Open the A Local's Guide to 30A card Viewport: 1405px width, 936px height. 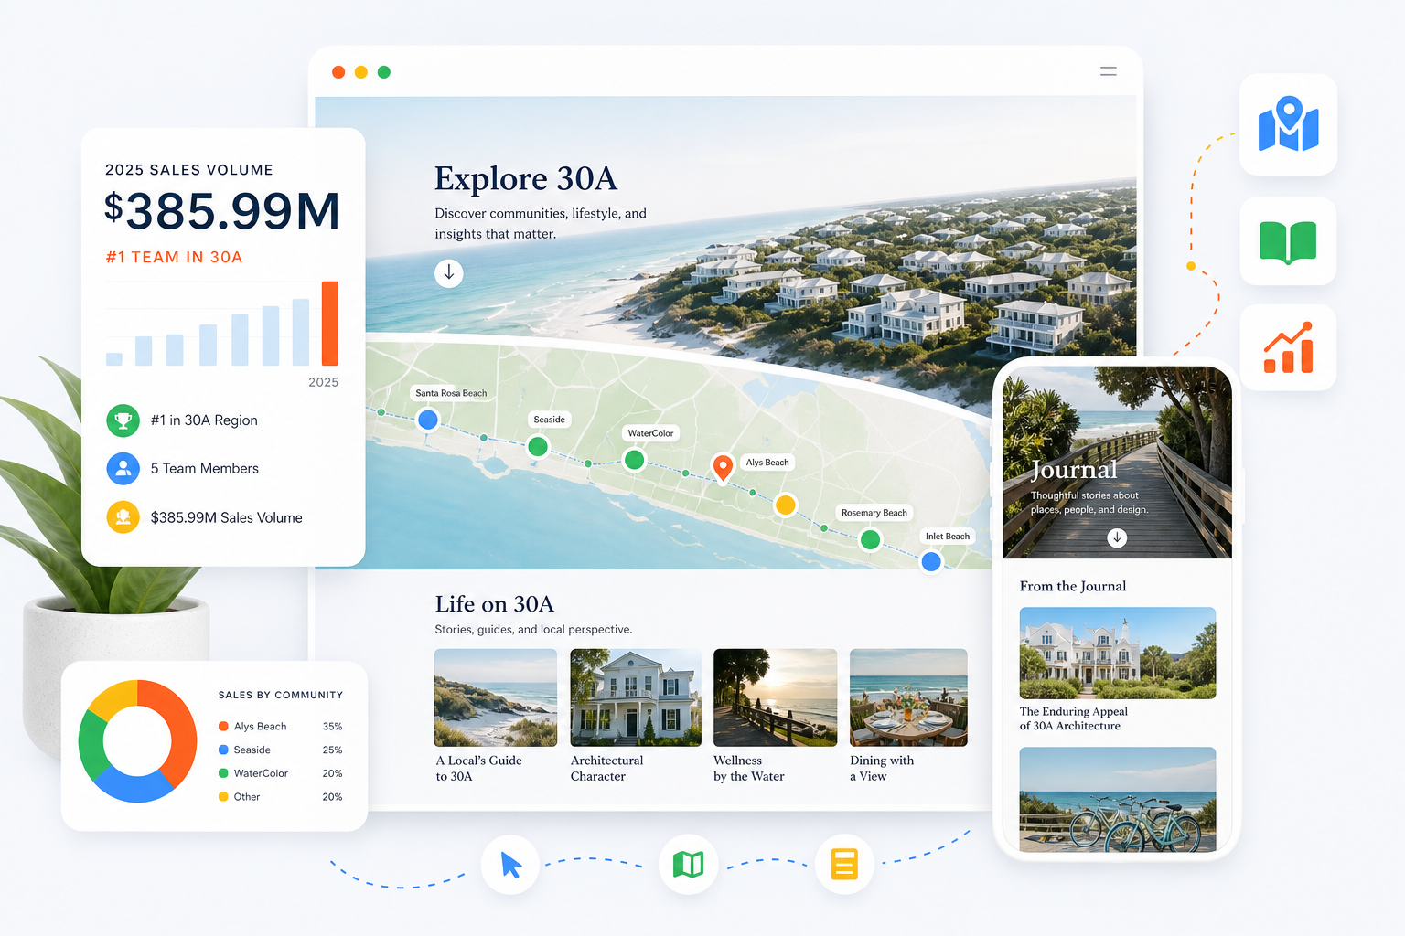pyautogui.click(x=496, y=716)
